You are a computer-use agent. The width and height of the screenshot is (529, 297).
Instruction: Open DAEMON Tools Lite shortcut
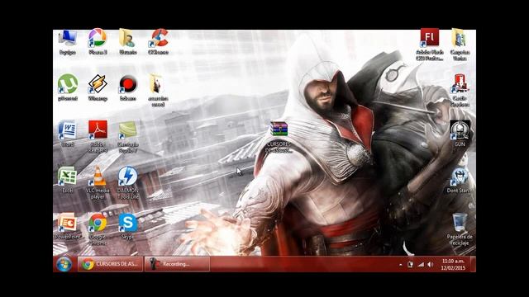[128, 182]
